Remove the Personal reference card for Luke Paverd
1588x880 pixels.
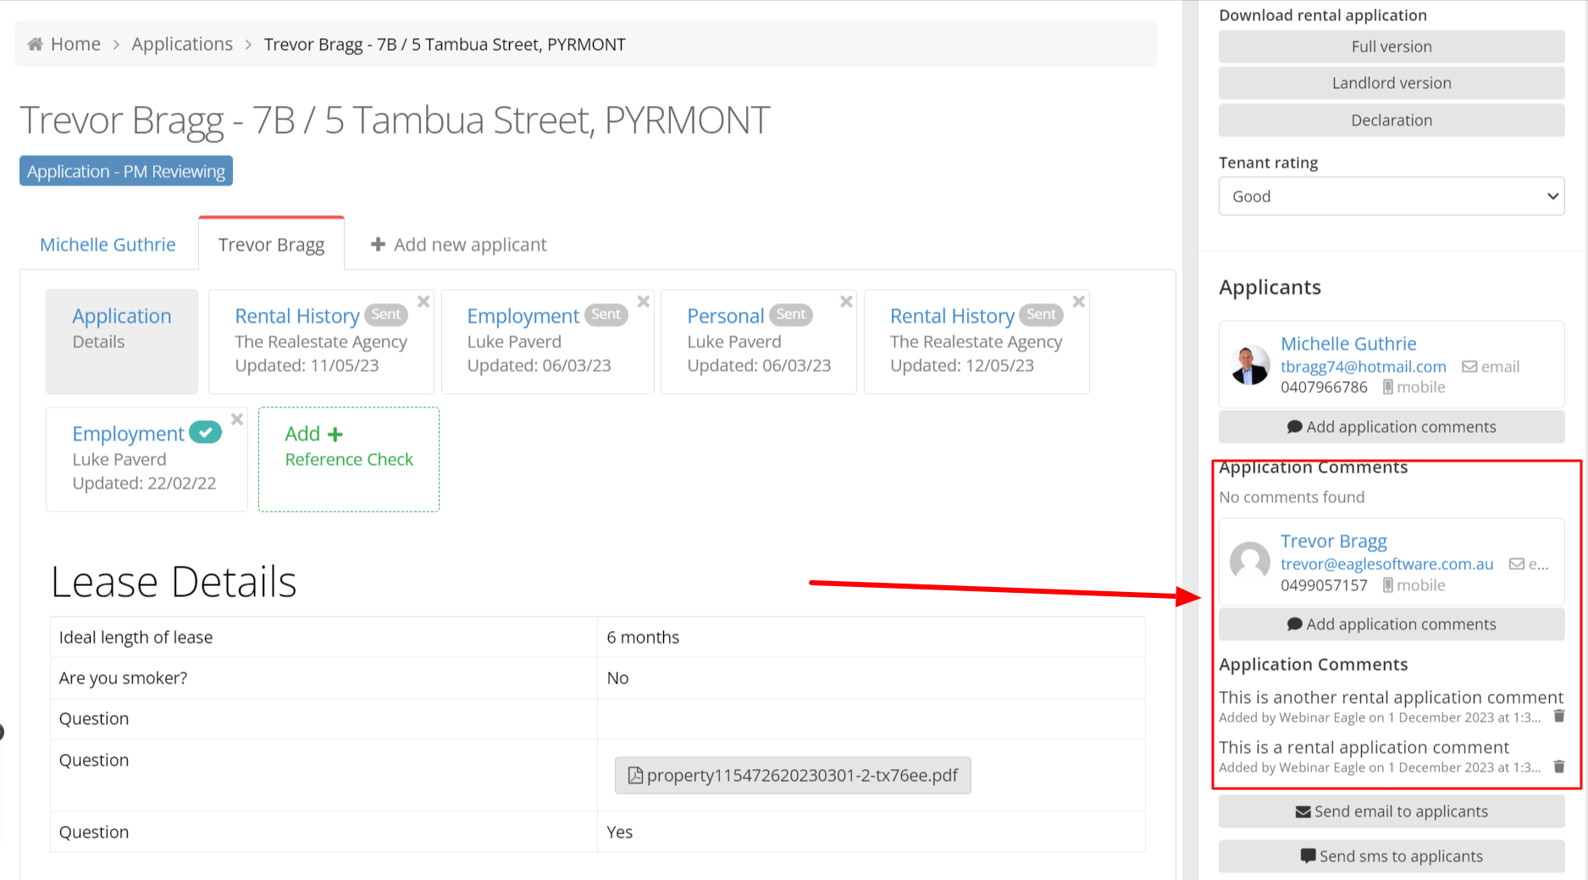coord(845,302)
